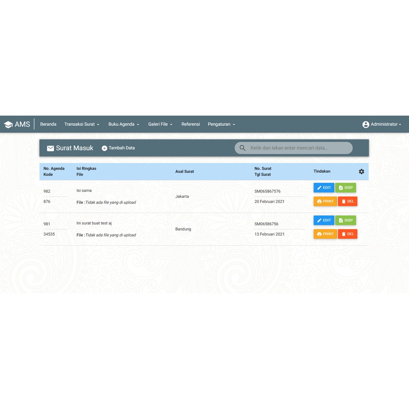409x409 pixels.
Task: Click the Isi Ringkas column header
Action: (x=86, y=169)
